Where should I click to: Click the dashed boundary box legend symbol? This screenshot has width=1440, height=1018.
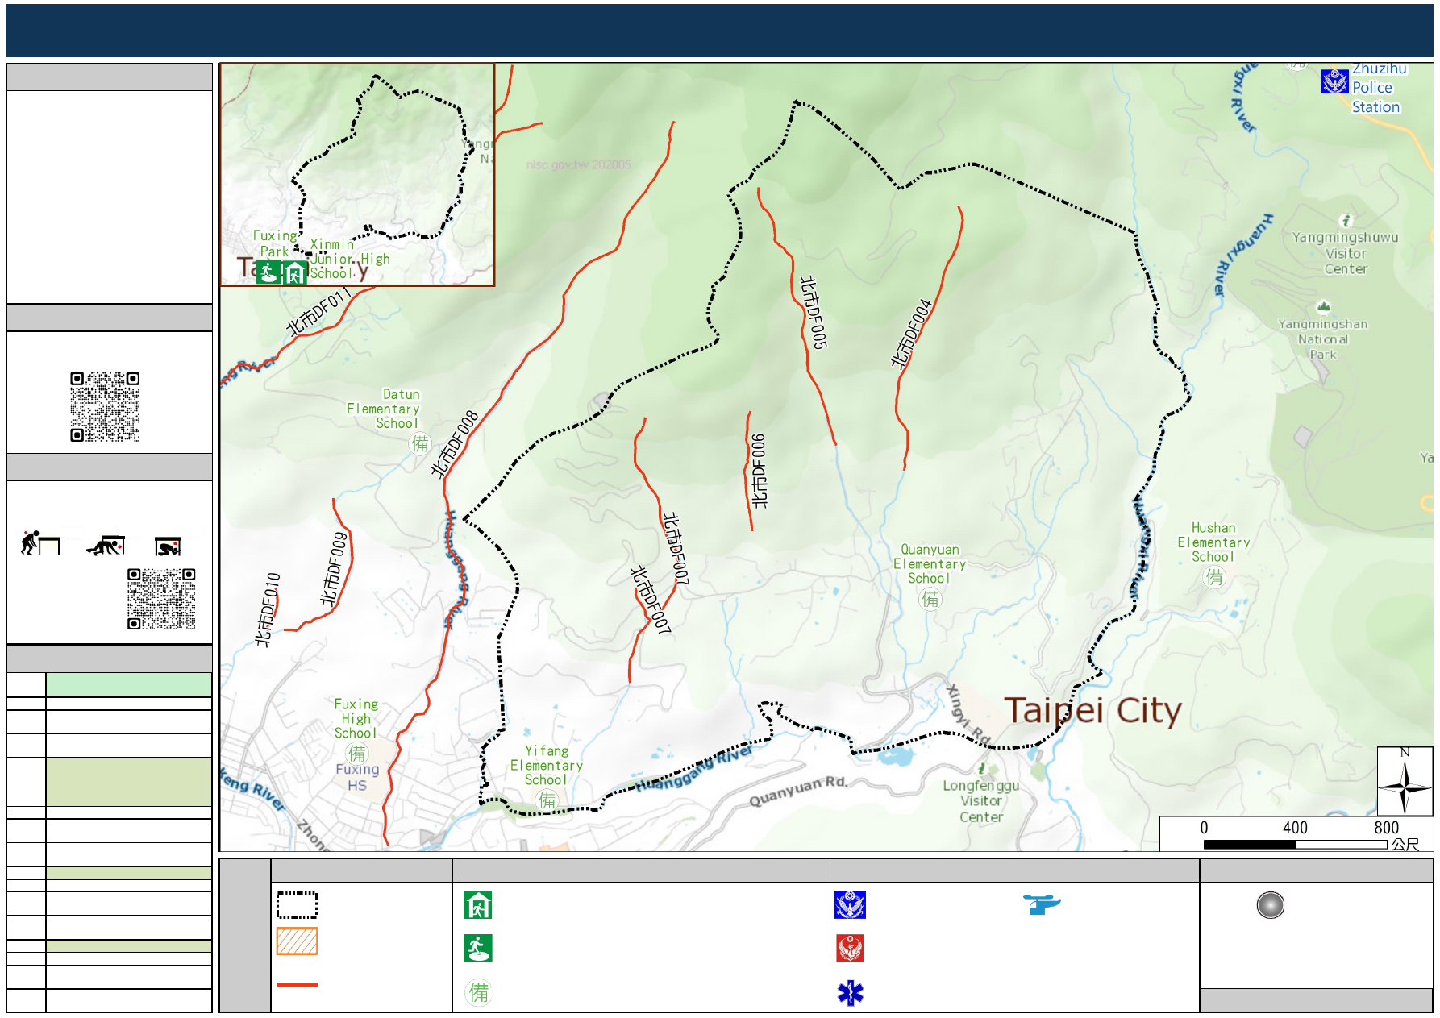click(x=297, y=905)
